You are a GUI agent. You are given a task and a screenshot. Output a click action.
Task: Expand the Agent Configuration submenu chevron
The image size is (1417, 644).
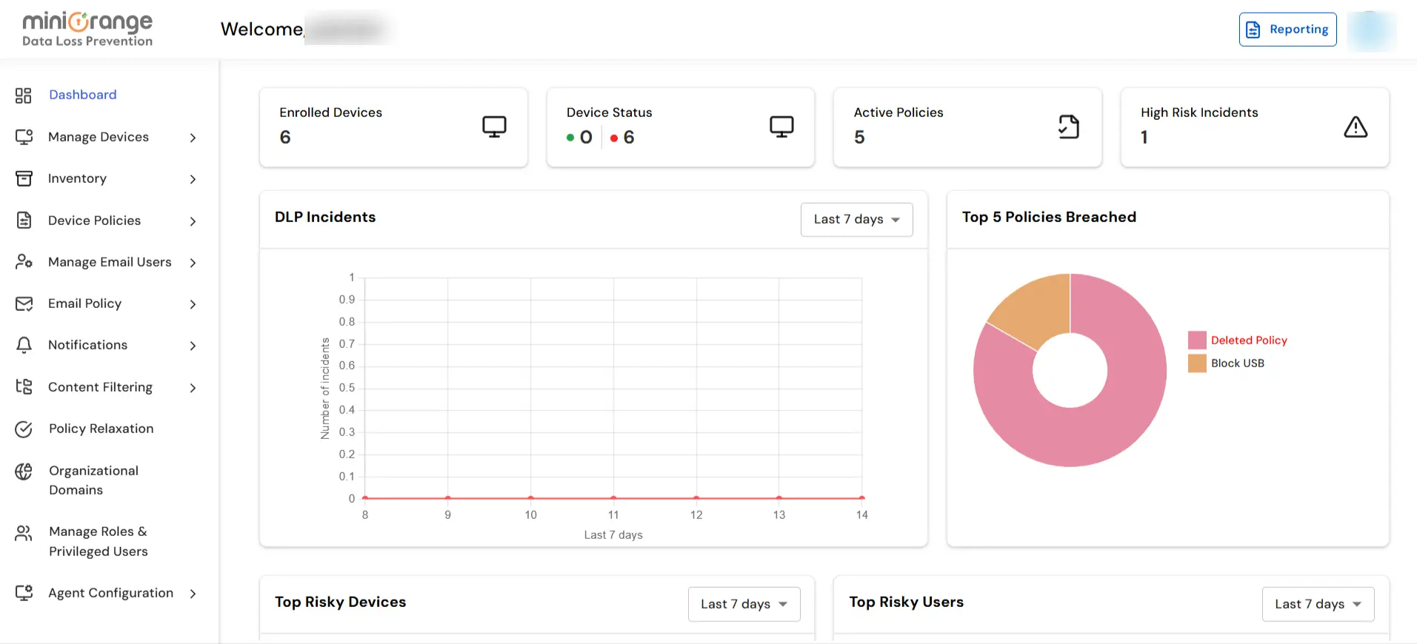tap(193, 594)
